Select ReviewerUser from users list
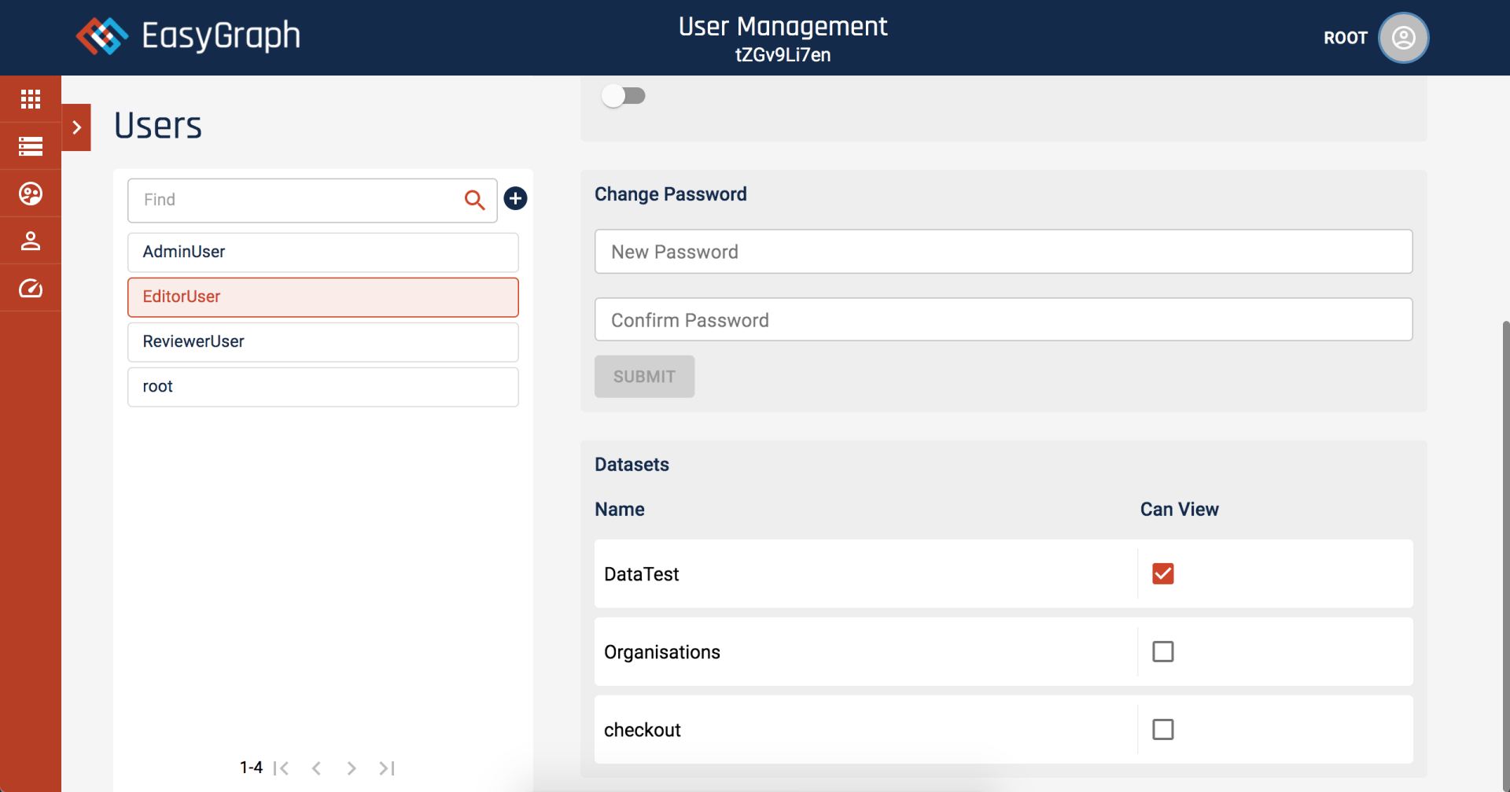The height and width of the screenshot is (792, 1510). click(x=322, y=342)
